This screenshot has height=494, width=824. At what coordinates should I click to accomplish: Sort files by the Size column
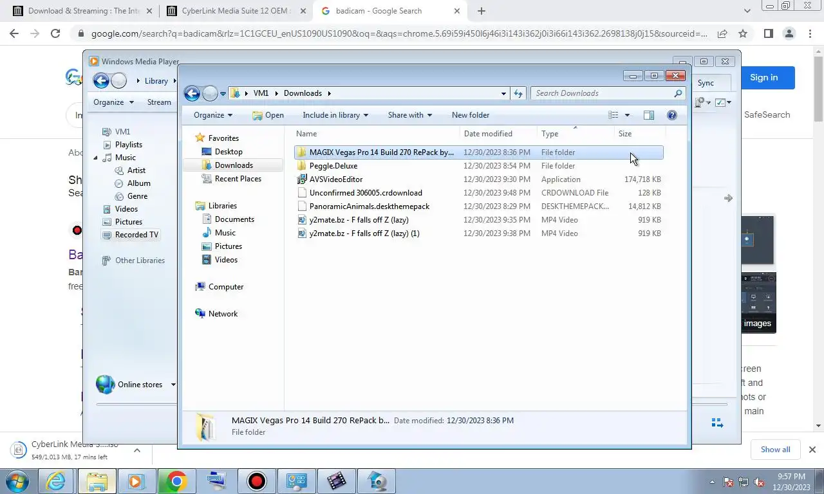(x=640, y=134)
